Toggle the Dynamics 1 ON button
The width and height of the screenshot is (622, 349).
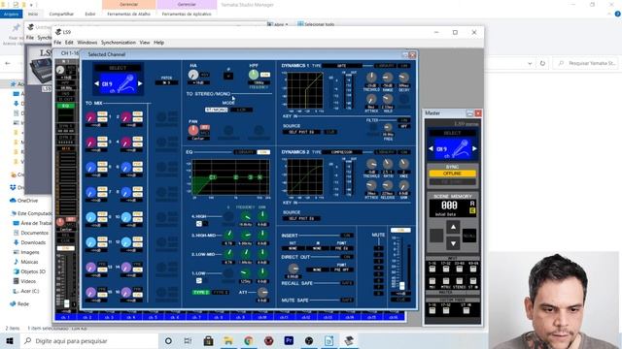pos(404,66)
